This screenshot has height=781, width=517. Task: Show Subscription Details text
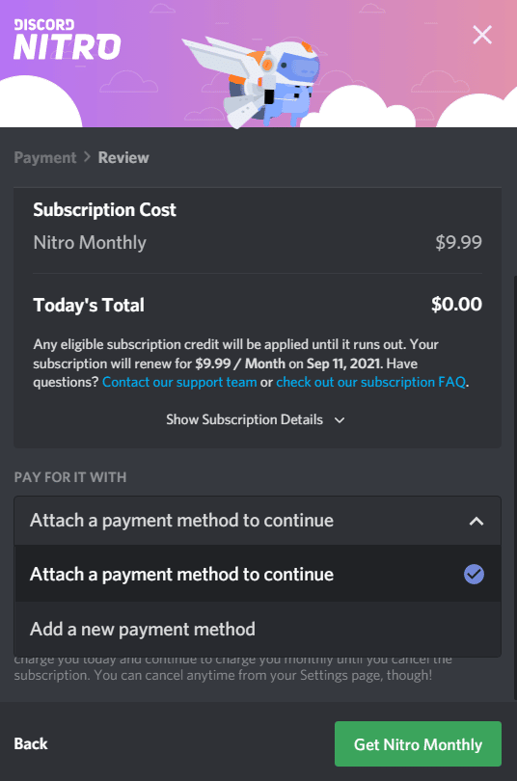coord(245,419)
